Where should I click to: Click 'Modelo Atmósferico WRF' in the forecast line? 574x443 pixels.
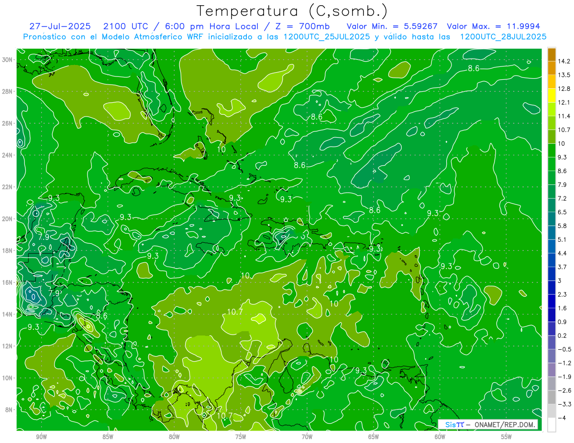(154, 37)
